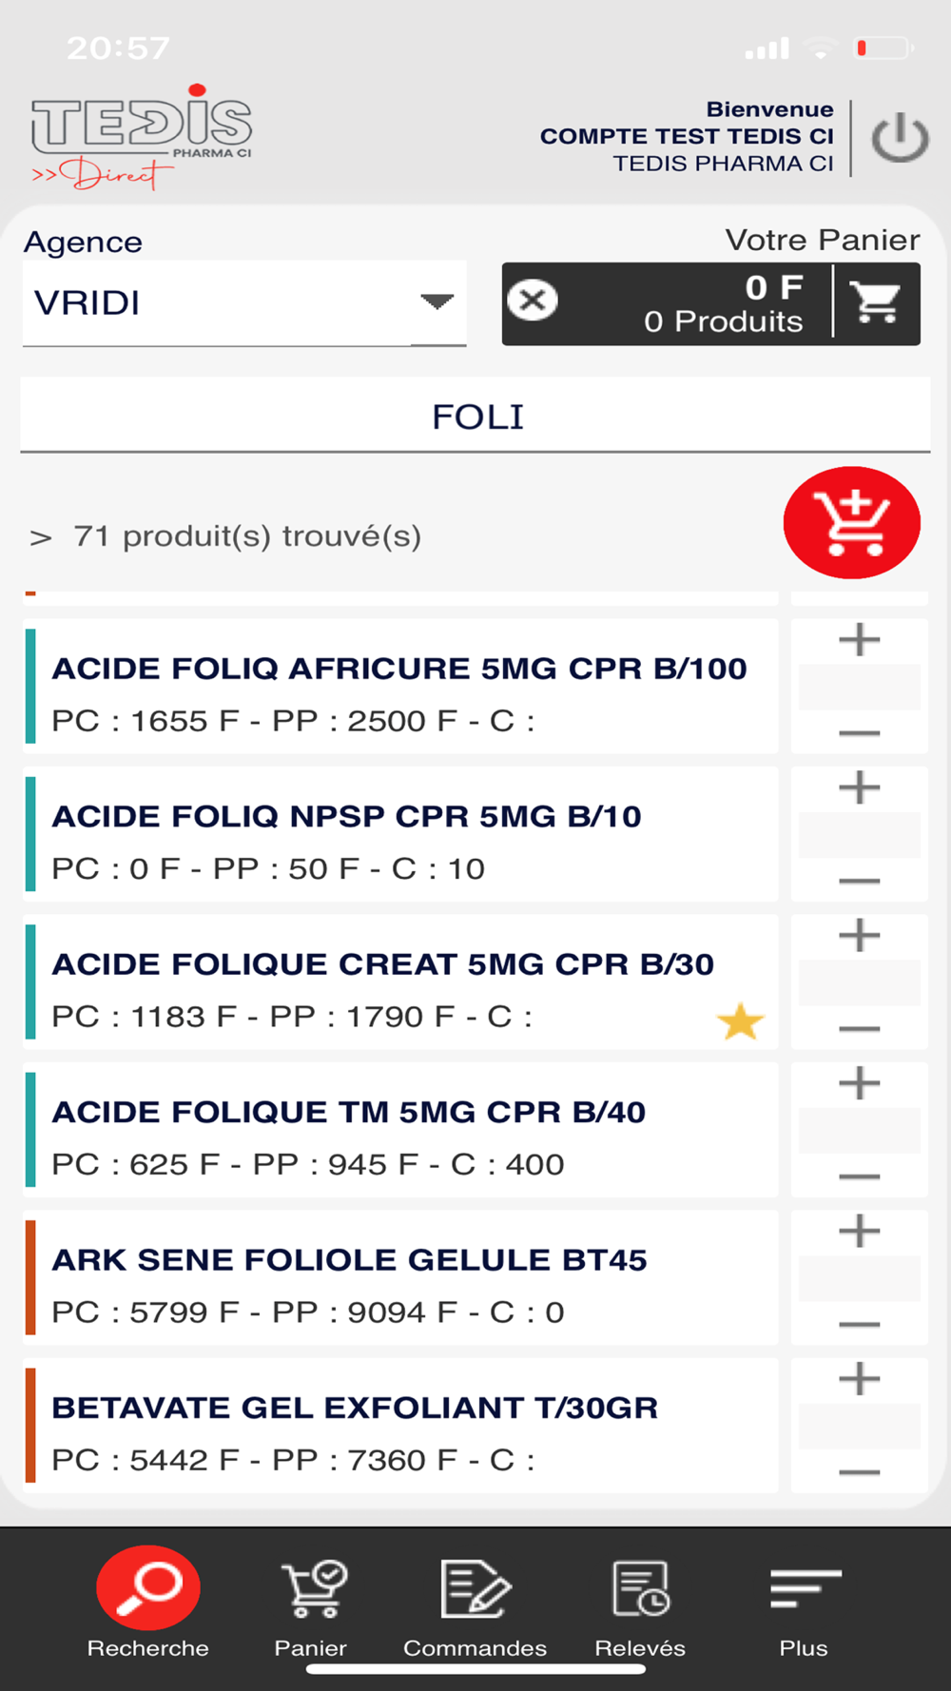Open the cart via shopping cart icon
The width and height of the screenshot is (951, 1691).
click(876, 302)
